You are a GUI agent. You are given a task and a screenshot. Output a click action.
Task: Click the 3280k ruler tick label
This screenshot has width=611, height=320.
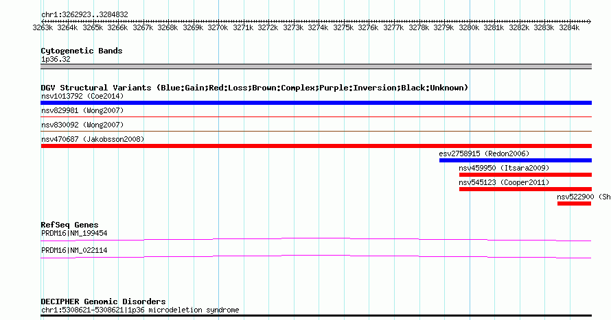[469, 27]
